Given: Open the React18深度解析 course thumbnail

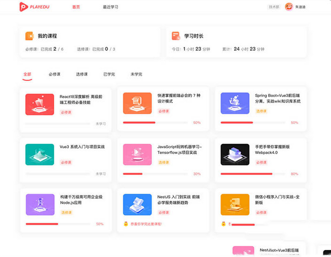Looking at the screenshot, I should click(x=40, y=104).
